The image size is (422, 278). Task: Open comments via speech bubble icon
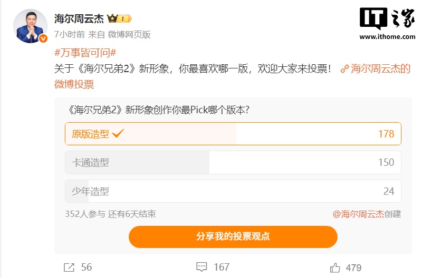pyautogui.click(x=202, y=267)
